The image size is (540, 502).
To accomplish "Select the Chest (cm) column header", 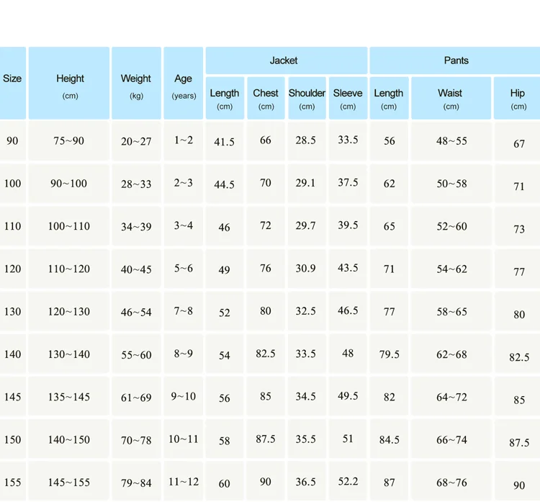I will (x=266, y=99).
